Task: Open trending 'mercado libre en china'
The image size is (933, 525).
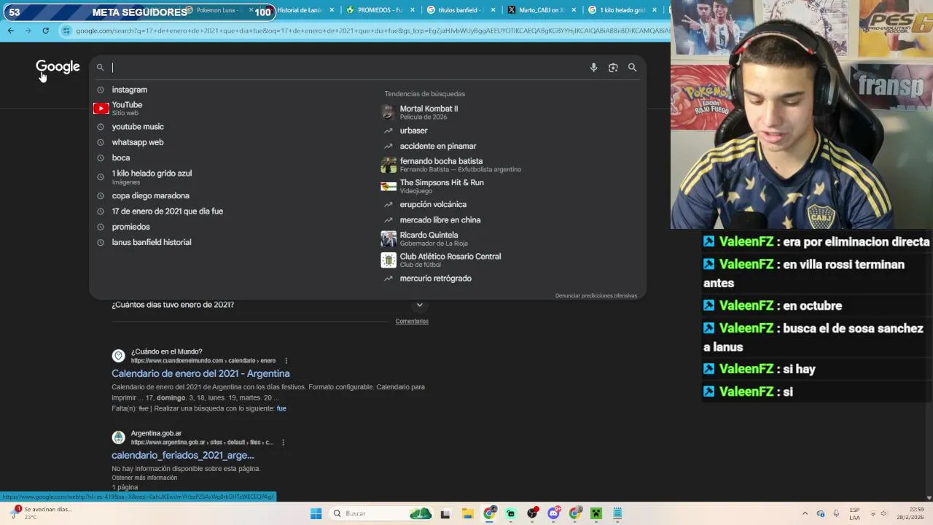Action: (x=440, y=220)
